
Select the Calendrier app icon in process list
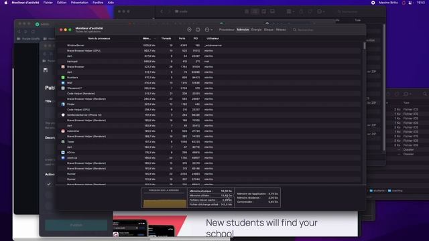63,131
